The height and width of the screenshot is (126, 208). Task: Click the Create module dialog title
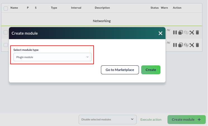point(25,33)
